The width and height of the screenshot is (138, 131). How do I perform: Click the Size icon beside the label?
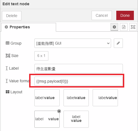[x=8, y=56]
